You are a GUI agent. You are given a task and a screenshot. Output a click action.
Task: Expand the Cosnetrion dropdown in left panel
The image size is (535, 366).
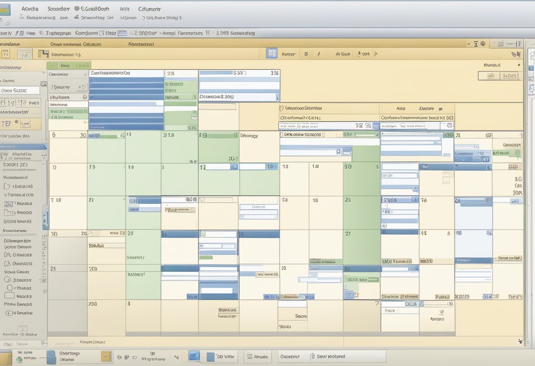84,75
